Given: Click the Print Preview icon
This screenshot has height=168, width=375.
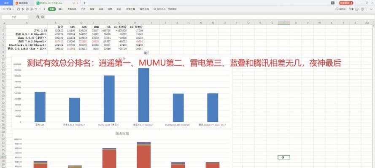Looking at the screenshot, I should point(31,9).
